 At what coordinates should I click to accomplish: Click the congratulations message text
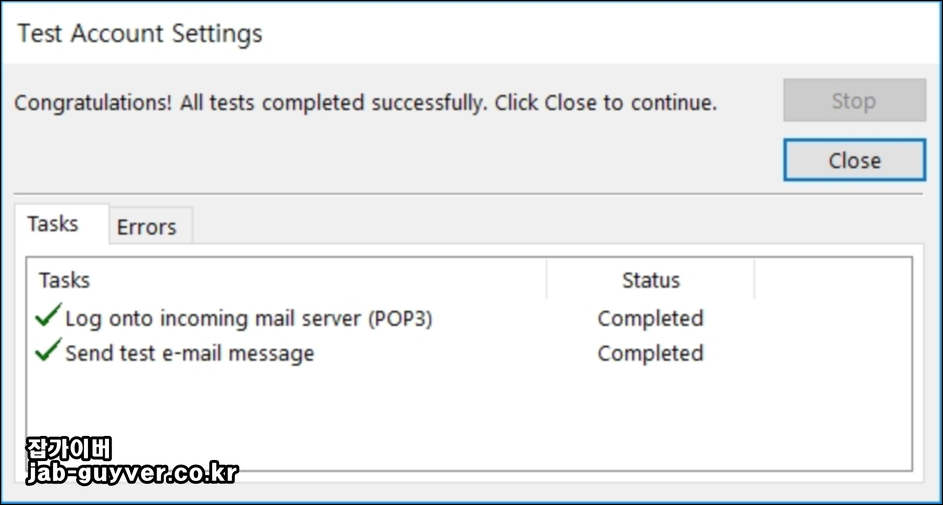pos(367,103)
